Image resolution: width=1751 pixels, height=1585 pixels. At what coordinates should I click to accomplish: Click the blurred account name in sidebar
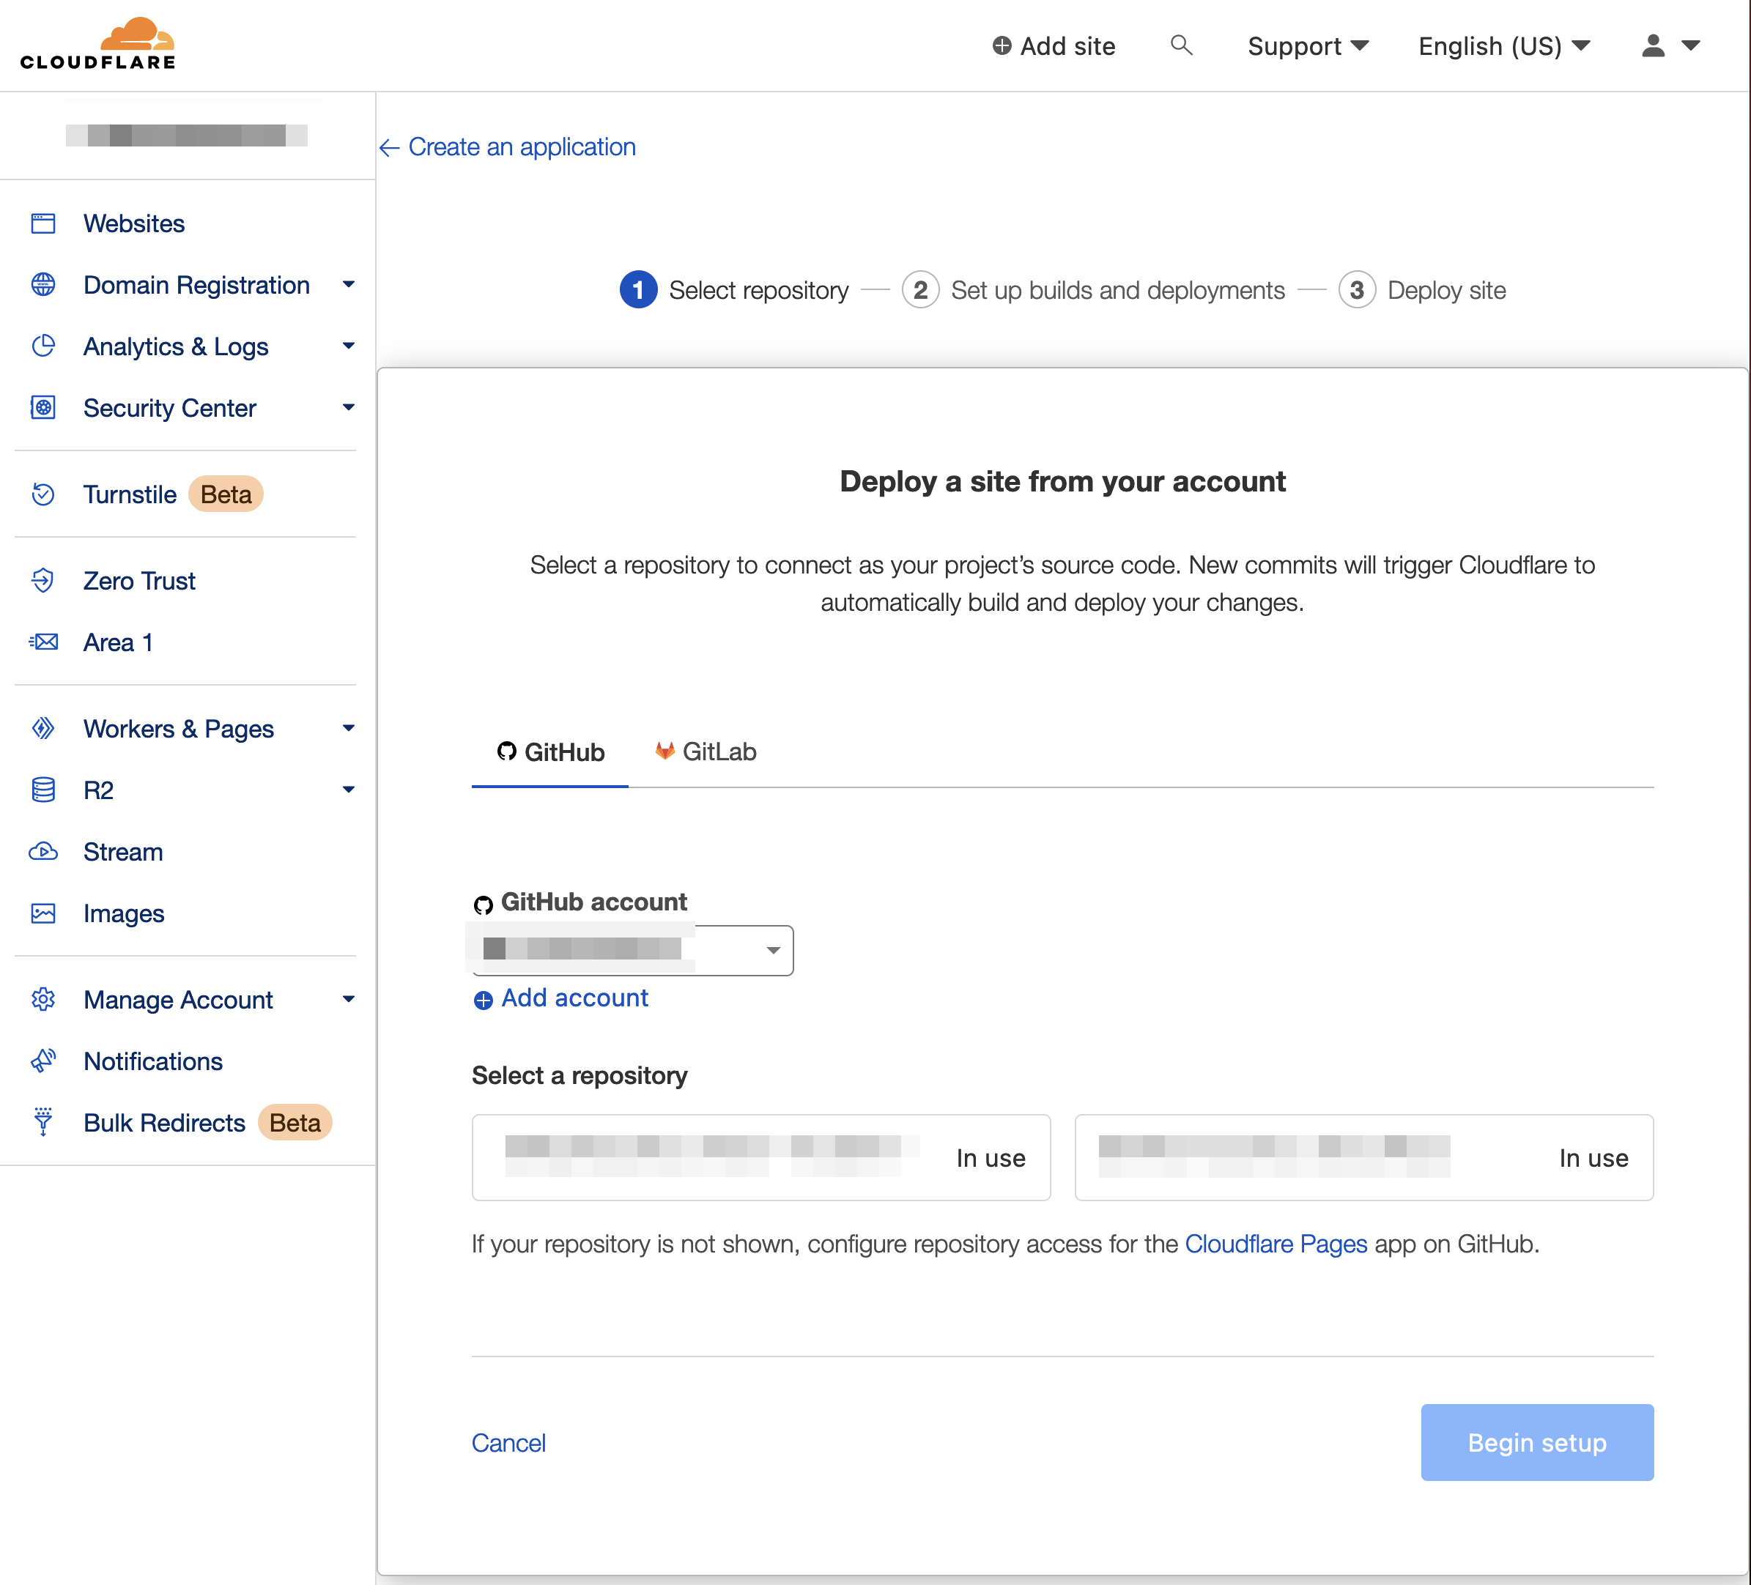tap(187, 136)
